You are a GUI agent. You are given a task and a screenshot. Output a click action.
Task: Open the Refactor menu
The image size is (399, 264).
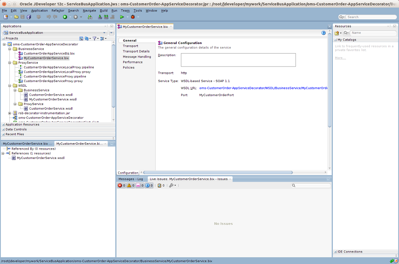(x=58, y=11)
